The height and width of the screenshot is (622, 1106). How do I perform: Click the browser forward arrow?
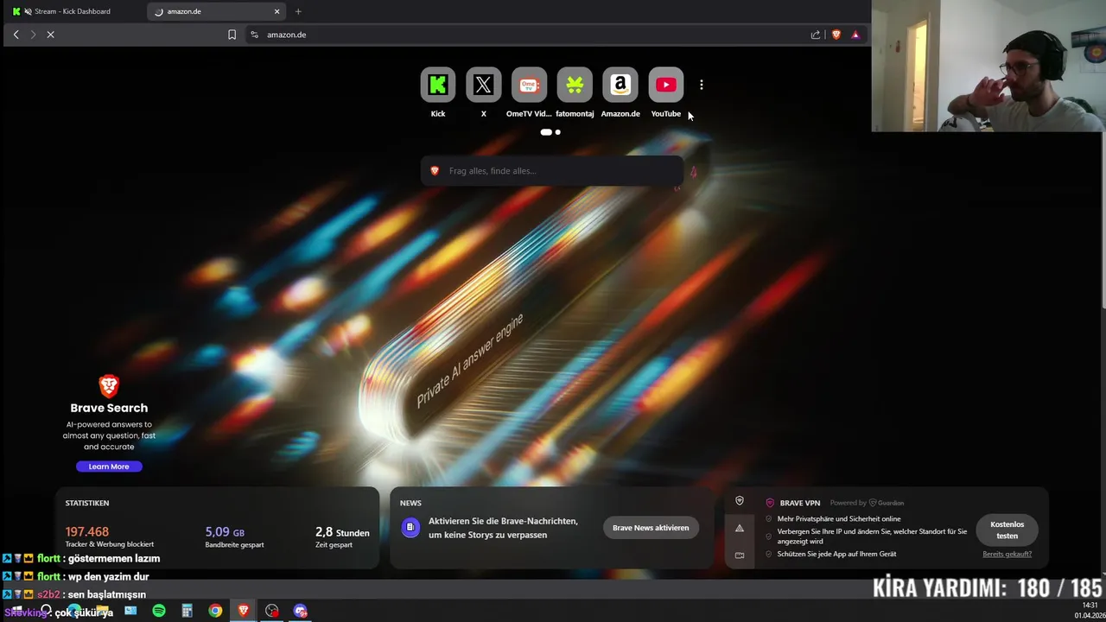pyautogui.click(x=33, y=35)
